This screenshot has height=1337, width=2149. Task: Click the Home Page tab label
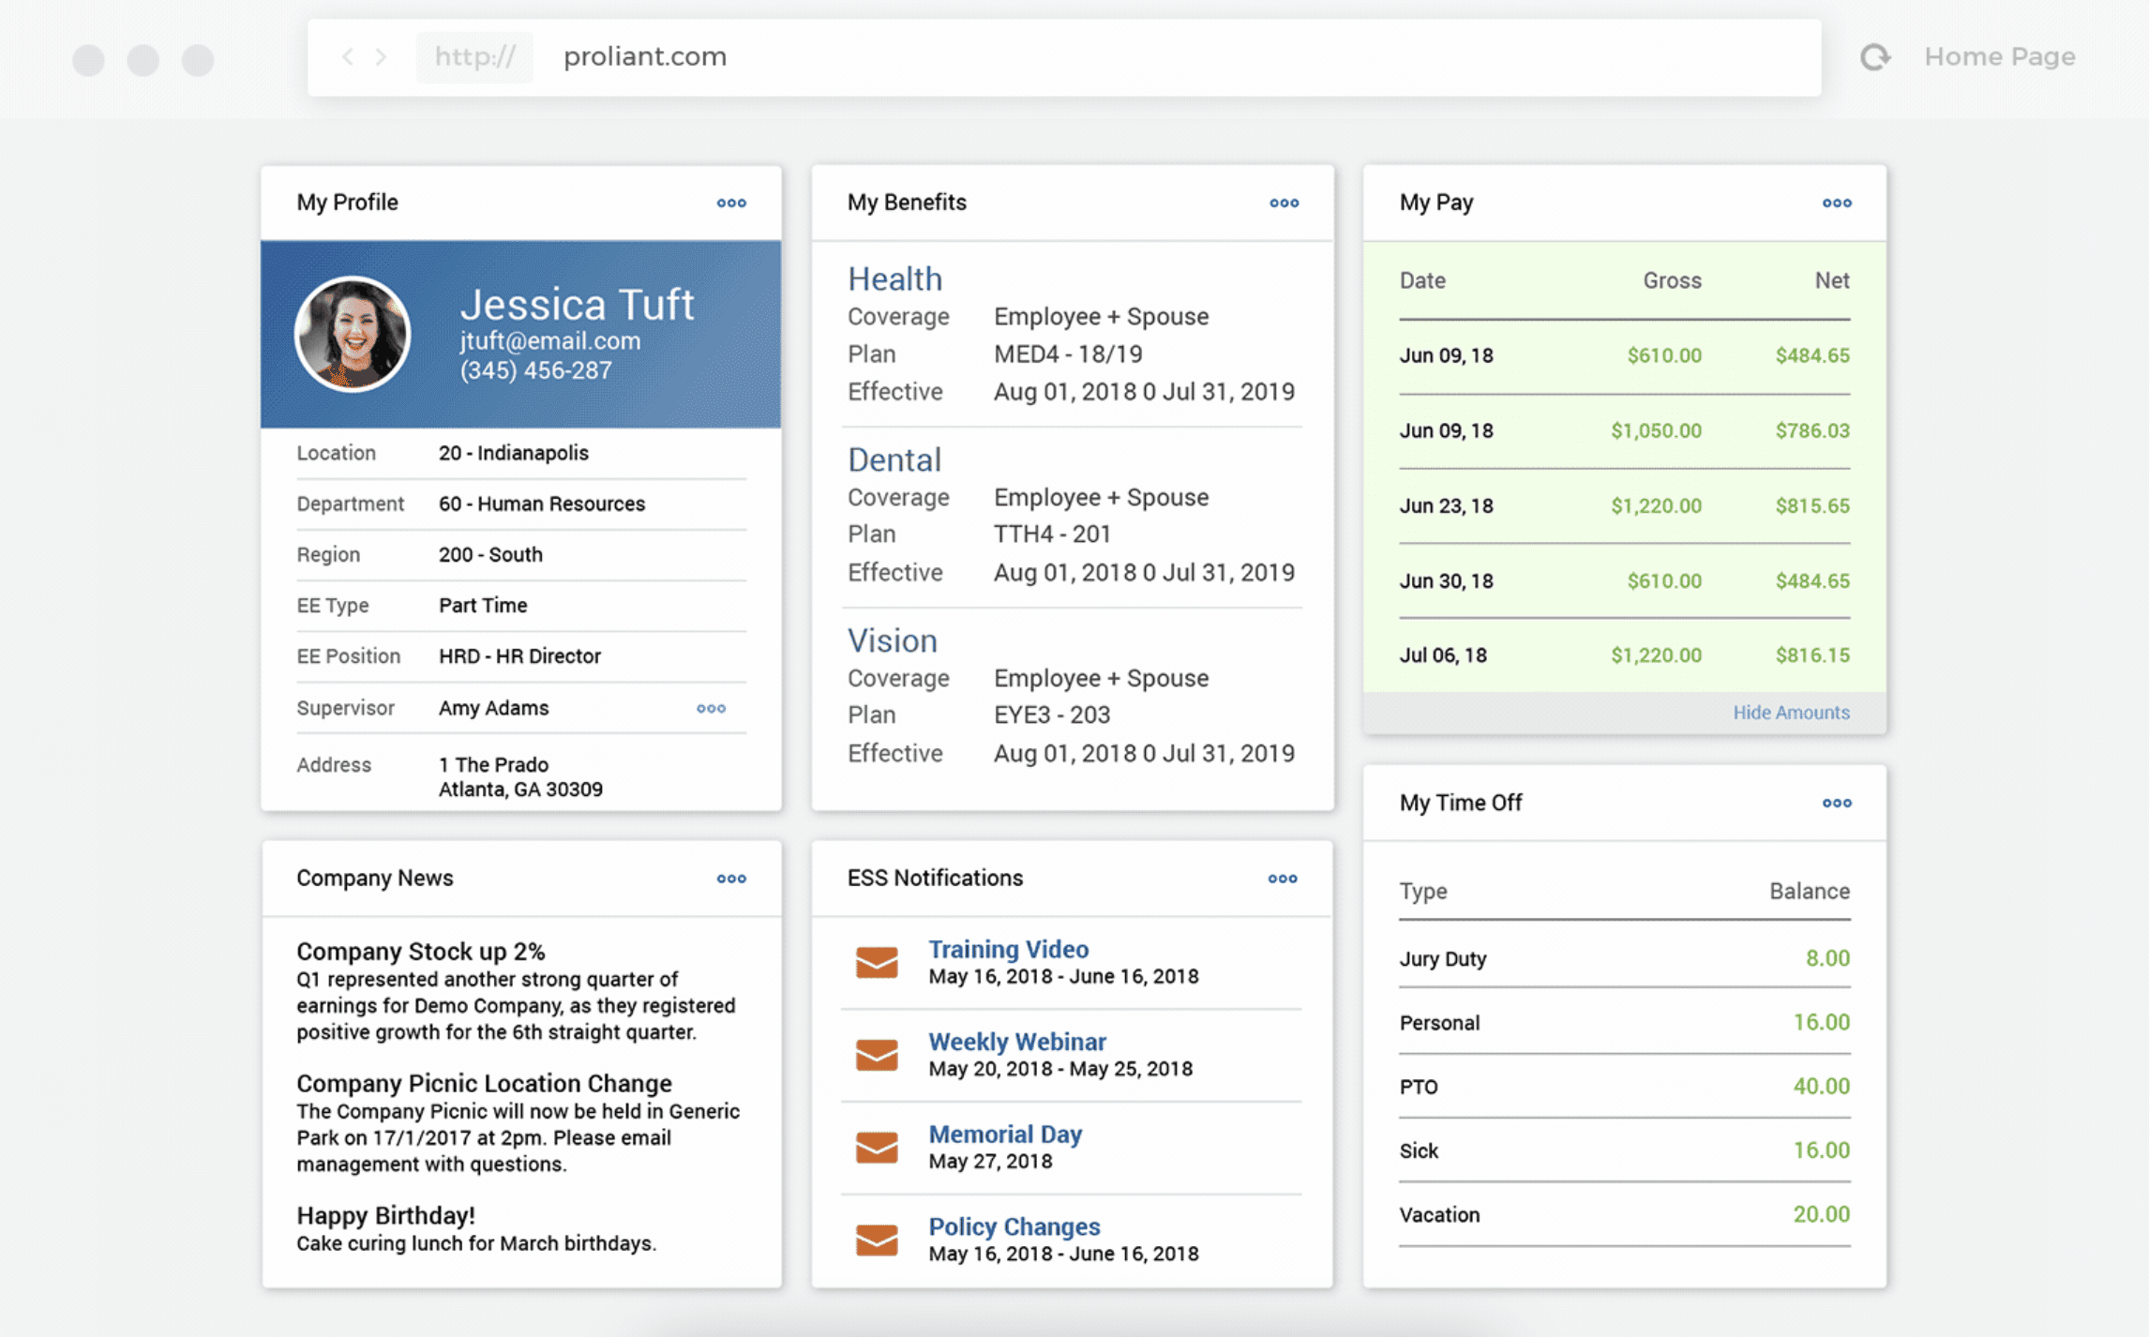1999,57
